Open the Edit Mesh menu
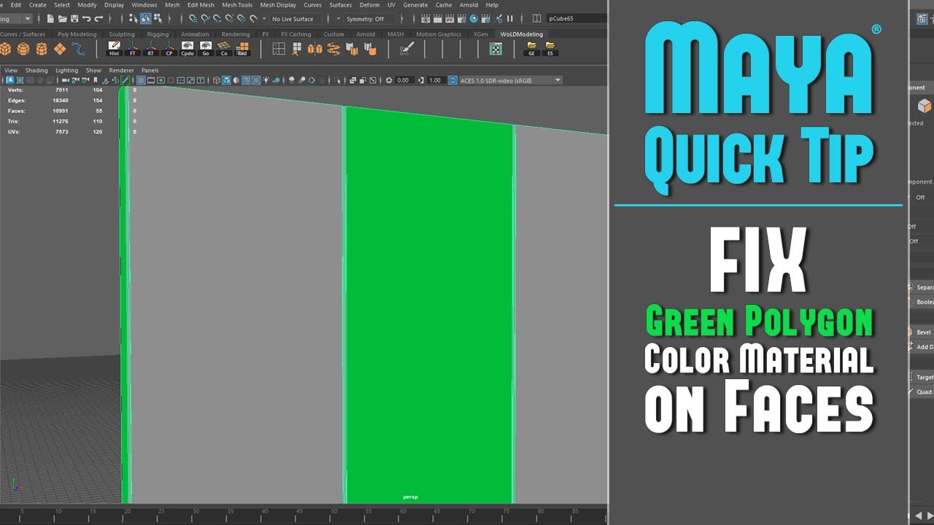 click(201, 5)
